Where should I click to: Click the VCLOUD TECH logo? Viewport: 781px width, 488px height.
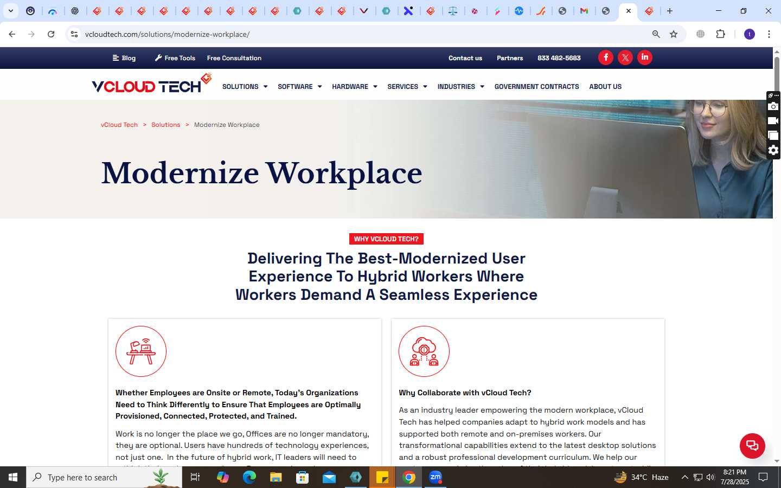tap(152, 84)
